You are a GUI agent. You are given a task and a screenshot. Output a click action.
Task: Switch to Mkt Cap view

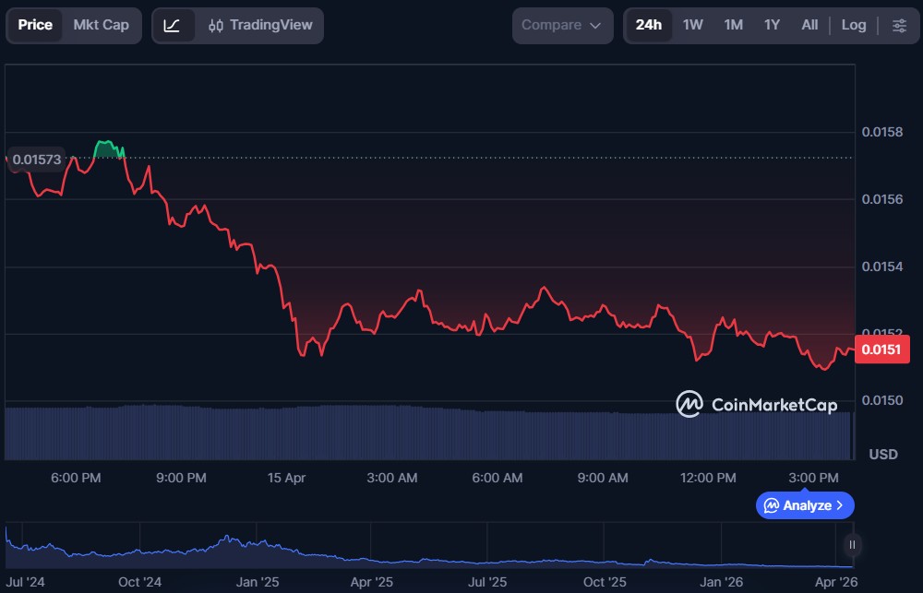102,25
